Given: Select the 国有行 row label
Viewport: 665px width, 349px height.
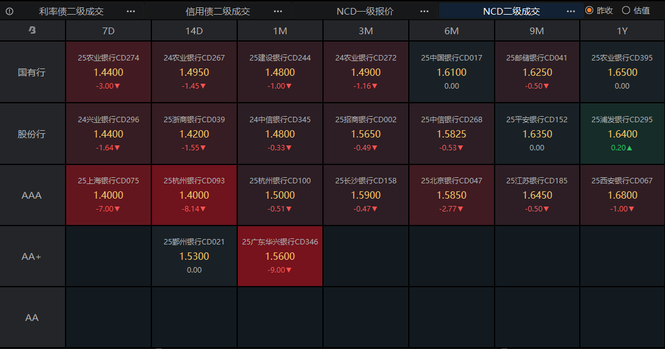Looking at the screenshot, I should point(32,72).
